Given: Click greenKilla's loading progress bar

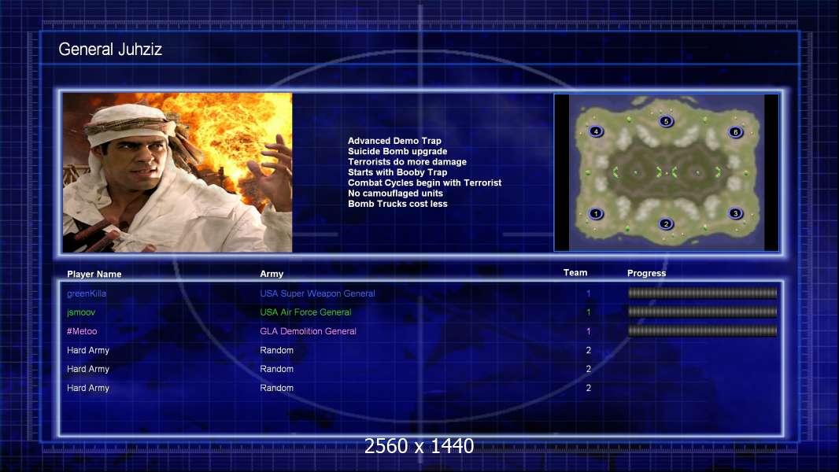Looking at the screenshot, I should pos(702,293).
